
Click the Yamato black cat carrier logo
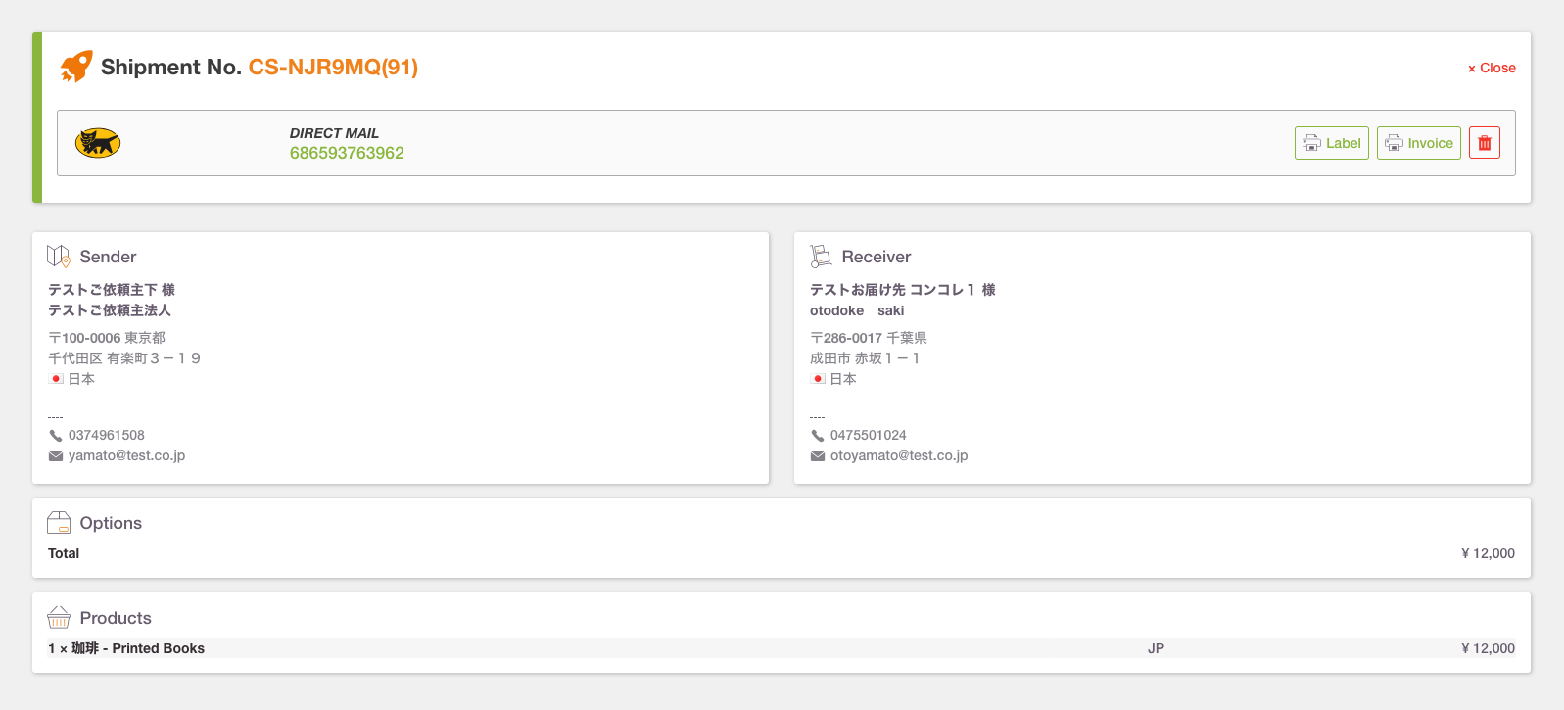point(98,143)
